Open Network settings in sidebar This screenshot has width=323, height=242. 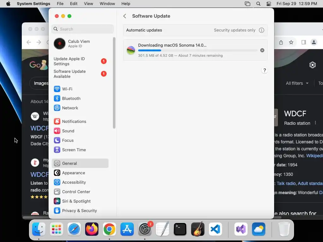point(80,108)
